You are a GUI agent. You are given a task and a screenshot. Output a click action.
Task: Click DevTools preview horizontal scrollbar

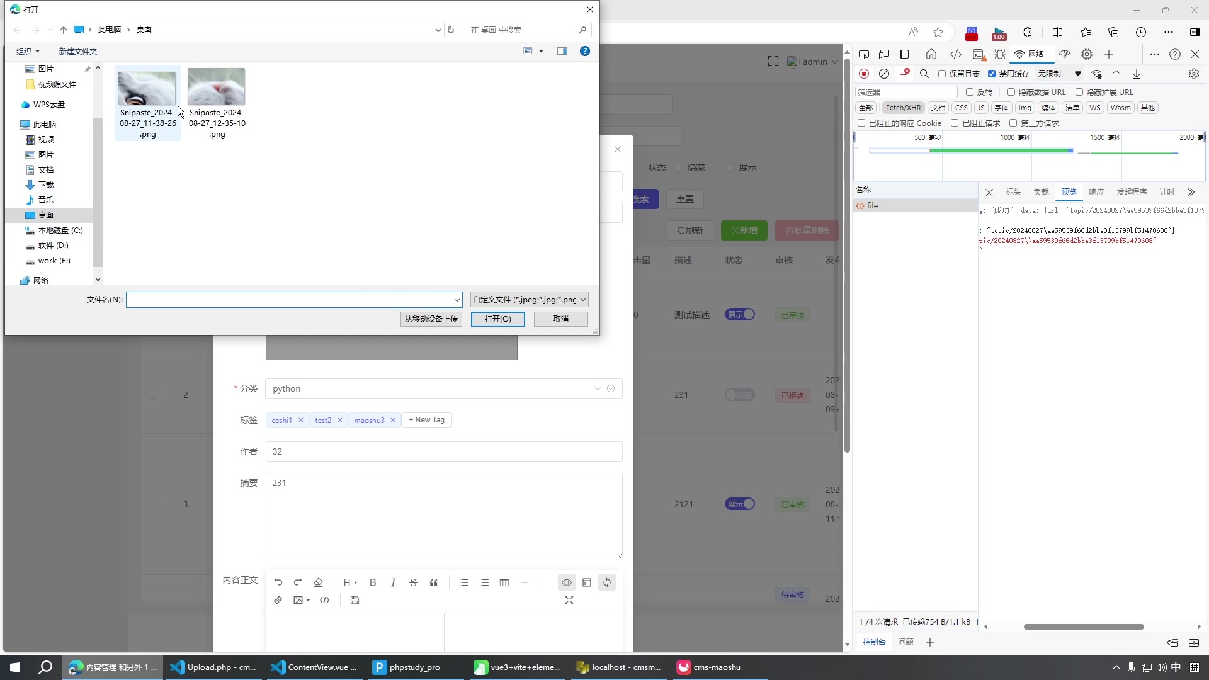[1084, 627]
